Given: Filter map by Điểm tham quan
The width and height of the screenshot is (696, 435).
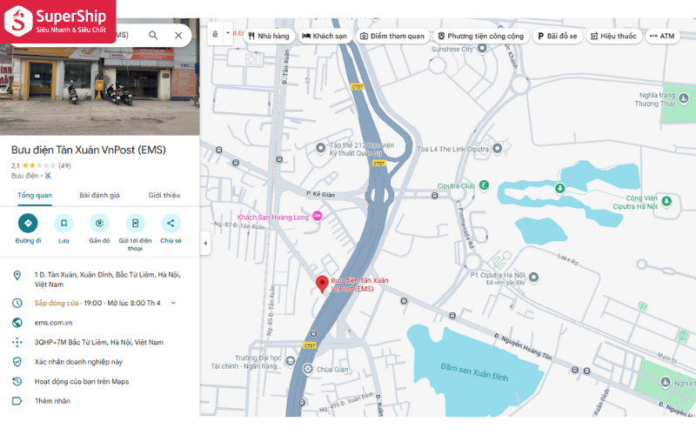Looking at the screenshot, I should (x=392, y=36).
